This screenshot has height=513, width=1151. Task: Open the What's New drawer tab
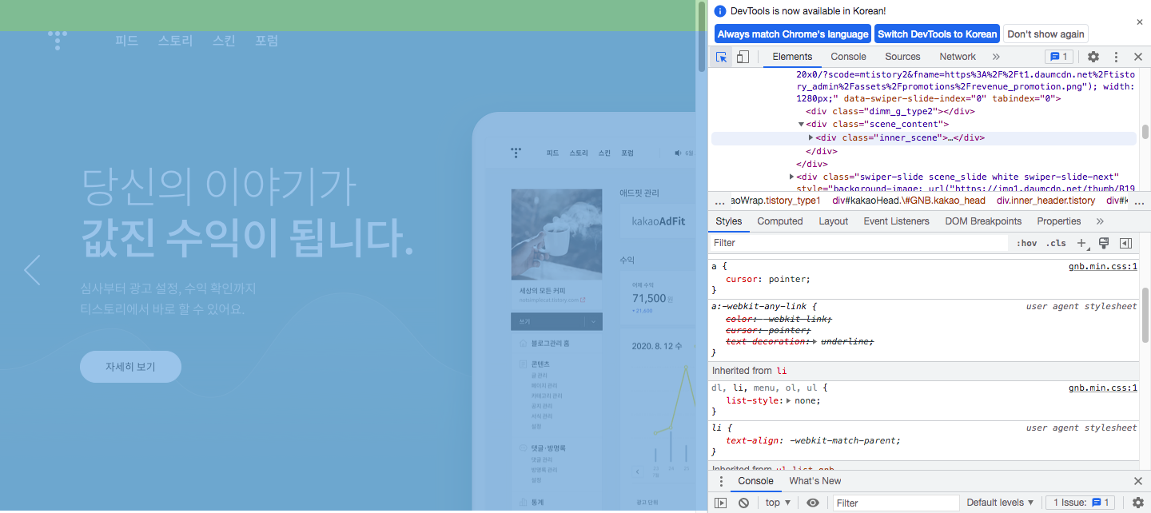pos(814,481)
